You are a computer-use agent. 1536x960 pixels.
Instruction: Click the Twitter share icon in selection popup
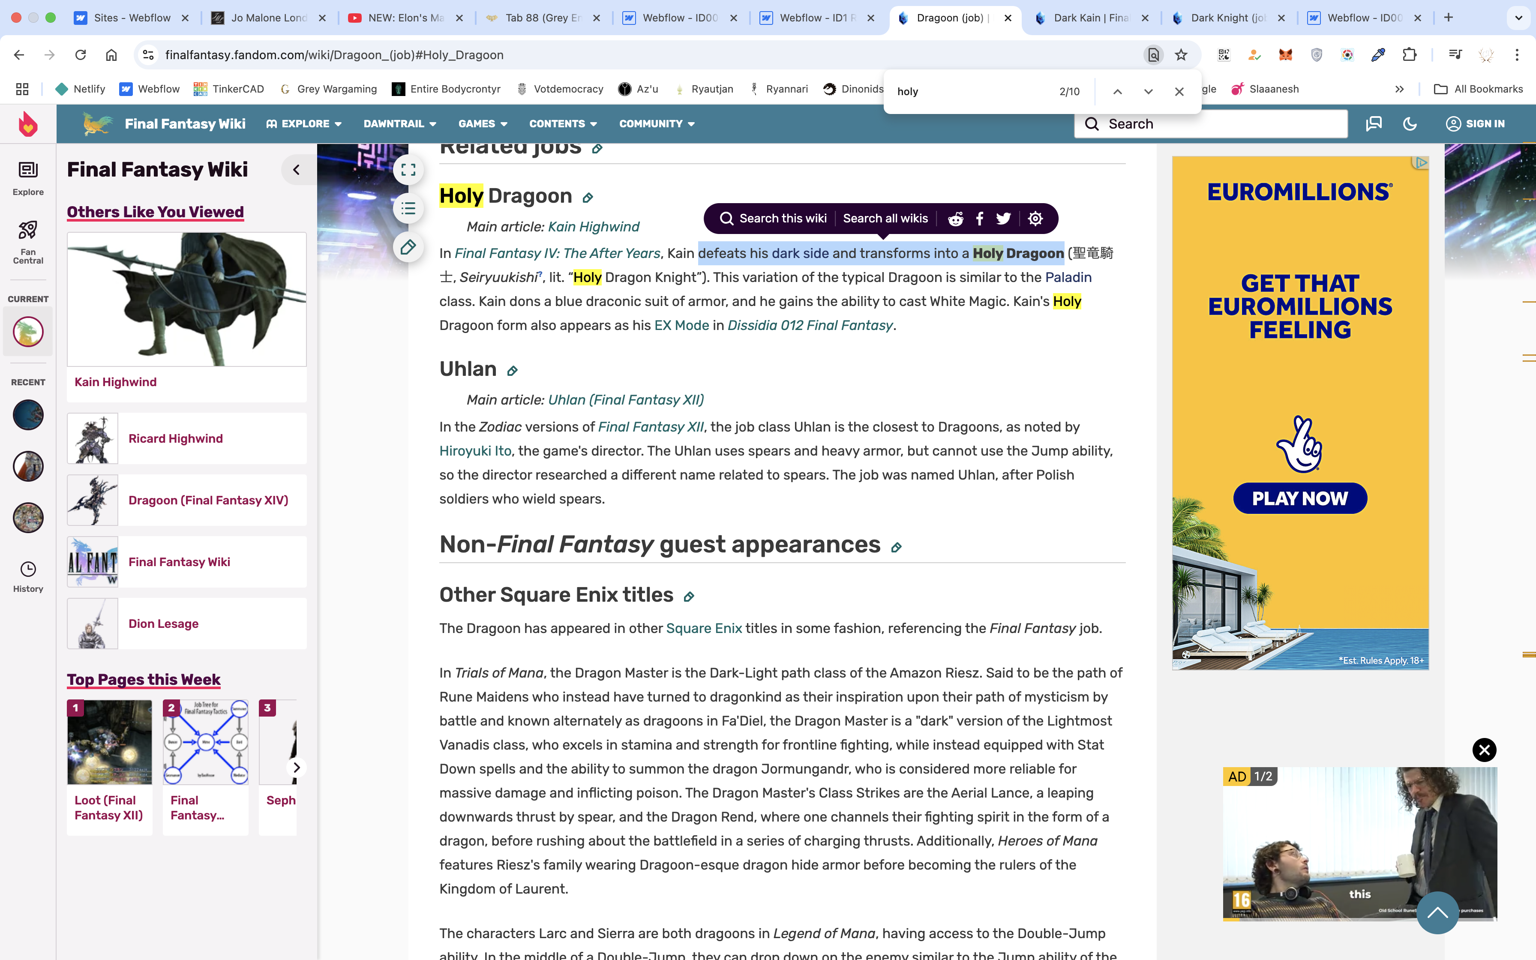click(1003, 219)
